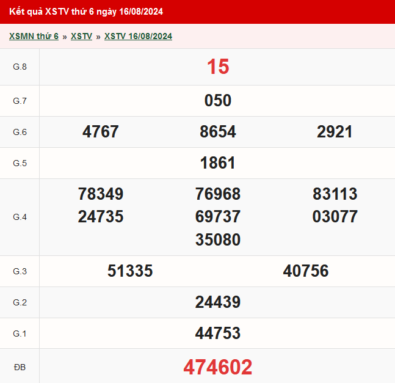Open the XSTV 16/08/2024 breadcrumb link
This screenshot has height=383, width=395.
click(138, 37)
